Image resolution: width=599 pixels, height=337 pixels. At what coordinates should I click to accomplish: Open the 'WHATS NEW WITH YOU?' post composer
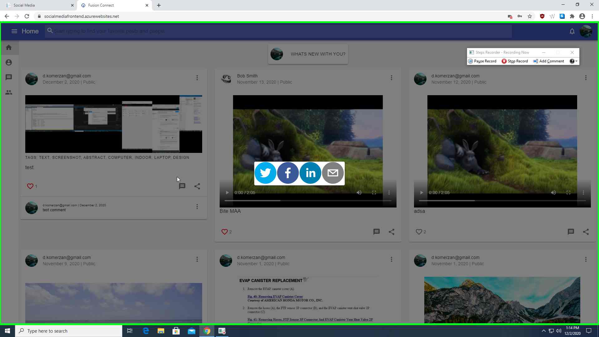308,54
